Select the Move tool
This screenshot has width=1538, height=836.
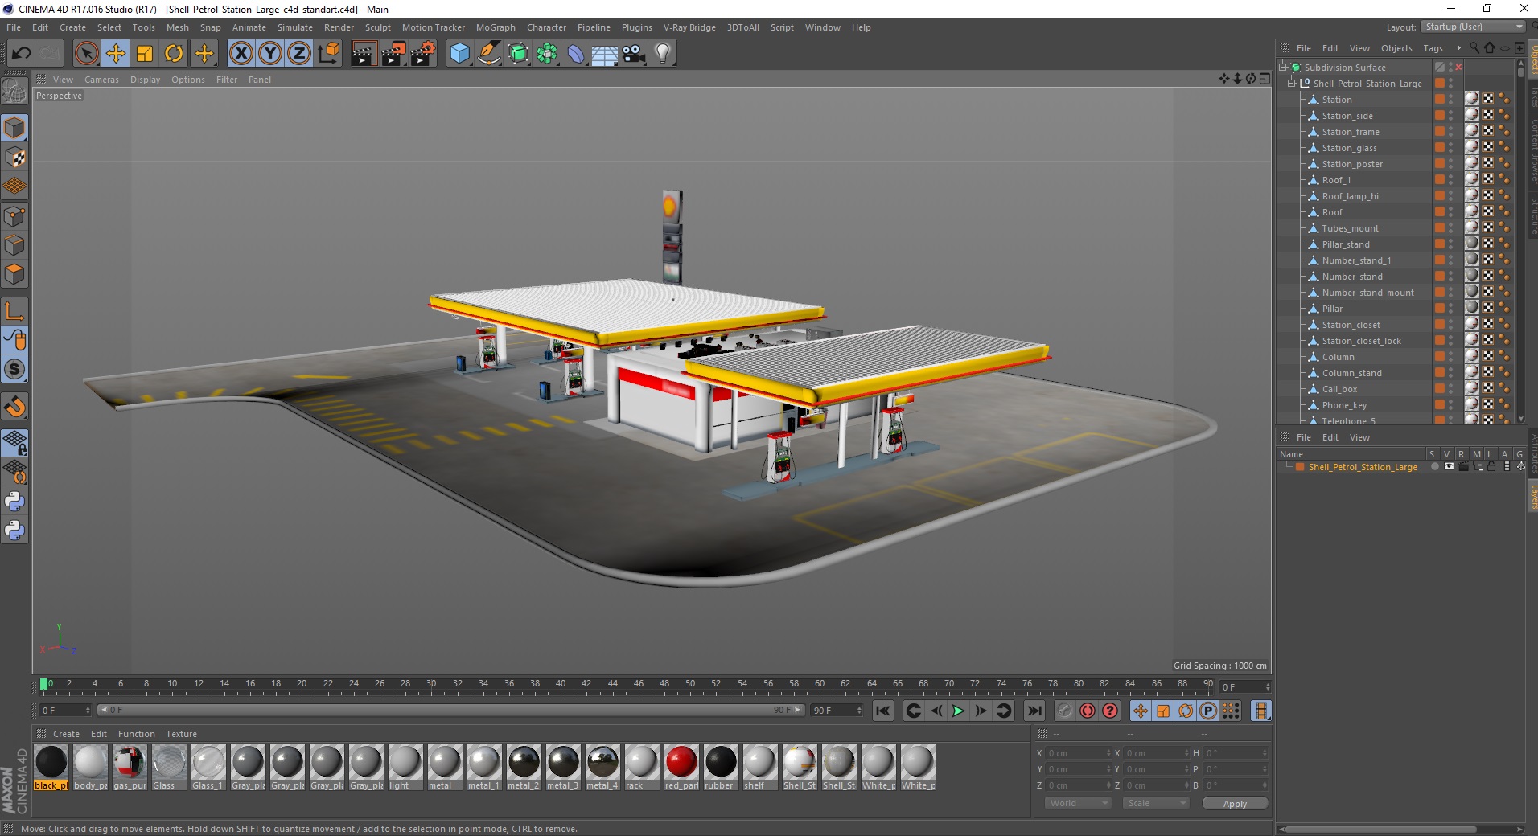pos(116,54)
